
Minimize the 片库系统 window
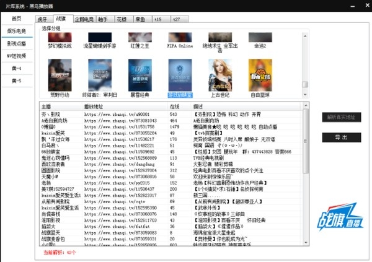coord(353,6)
